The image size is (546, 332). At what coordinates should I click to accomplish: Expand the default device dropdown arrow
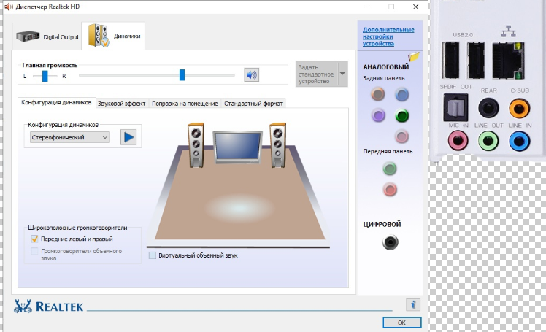click(x=342, y=74)
